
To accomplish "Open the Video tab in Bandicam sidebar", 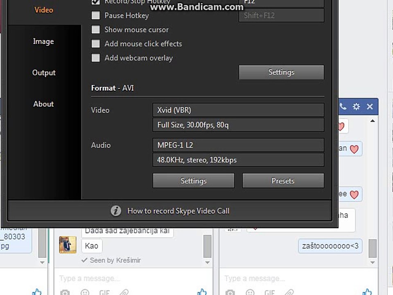I will [44, 10].
